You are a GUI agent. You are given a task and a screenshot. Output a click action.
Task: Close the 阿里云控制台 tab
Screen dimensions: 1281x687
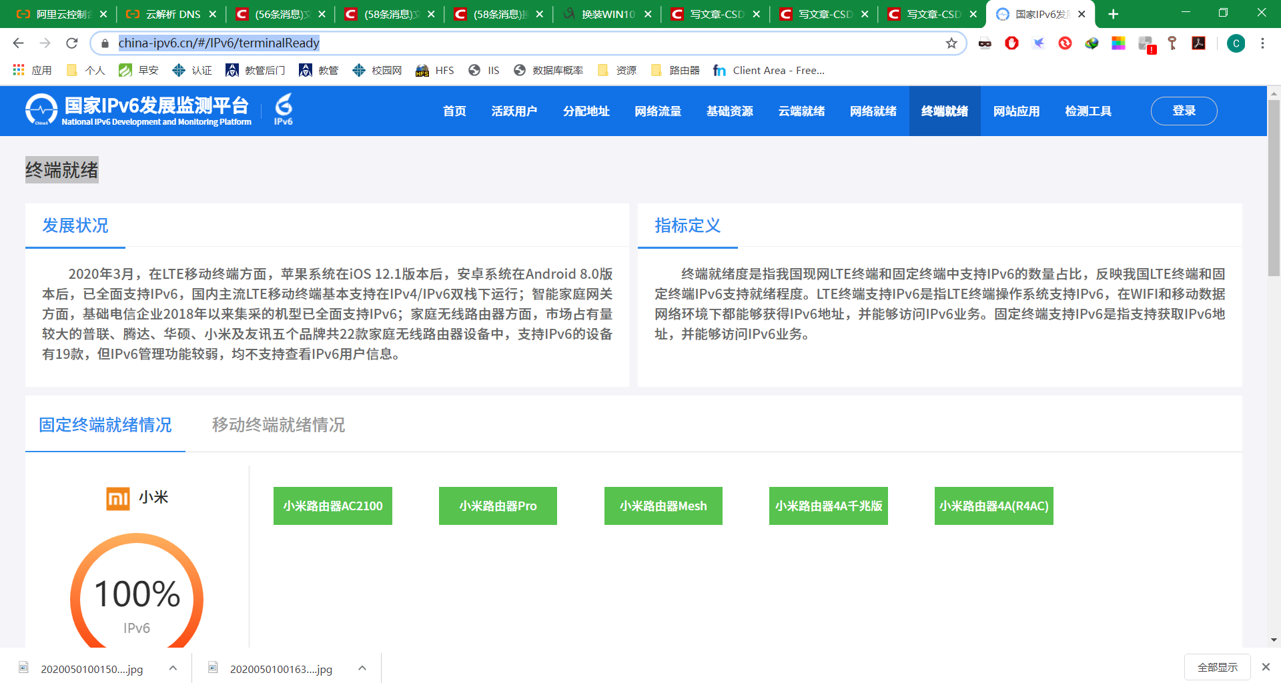(x=103, y=14)
